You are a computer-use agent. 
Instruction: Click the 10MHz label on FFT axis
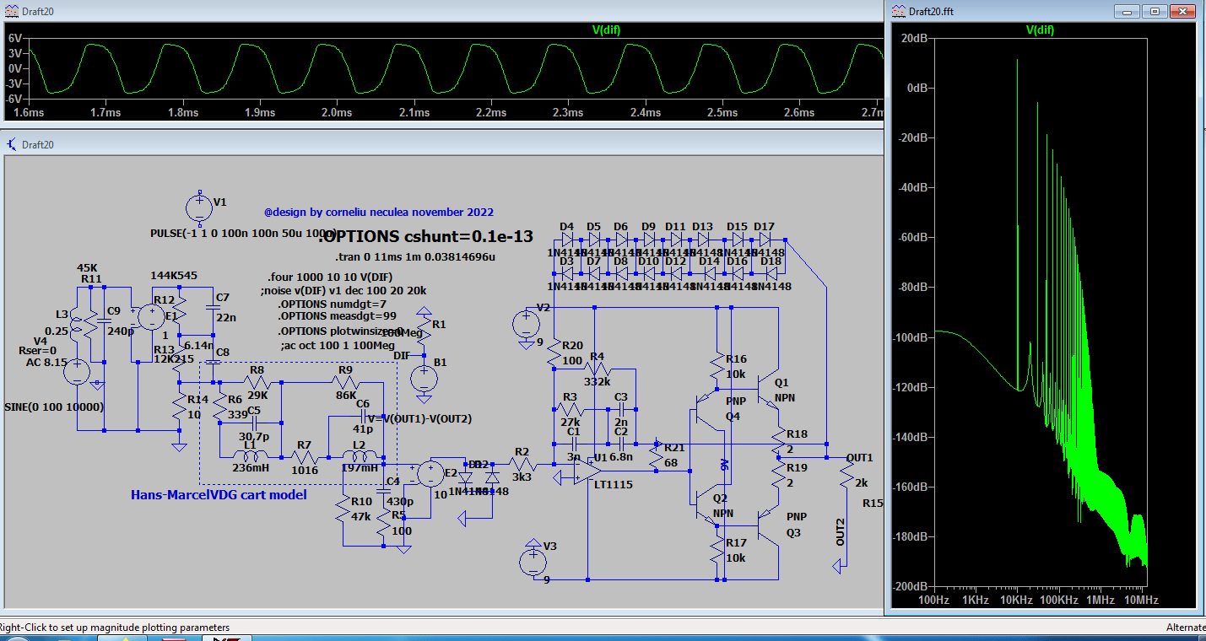coord(1140,600)
